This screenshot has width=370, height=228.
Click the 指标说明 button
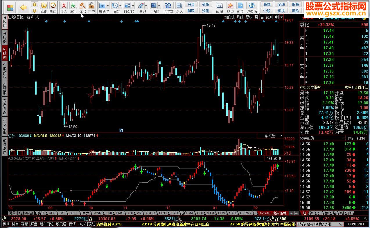tap(274, 158)
